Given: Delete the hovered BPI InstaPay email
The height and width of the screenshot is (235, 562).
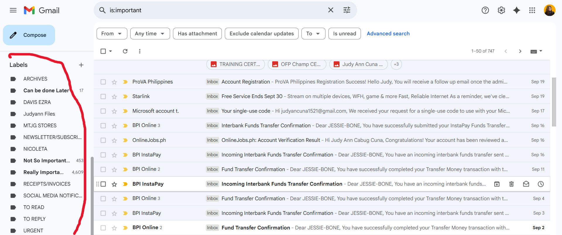Looking at the screenshot, I should pos(511,184).
